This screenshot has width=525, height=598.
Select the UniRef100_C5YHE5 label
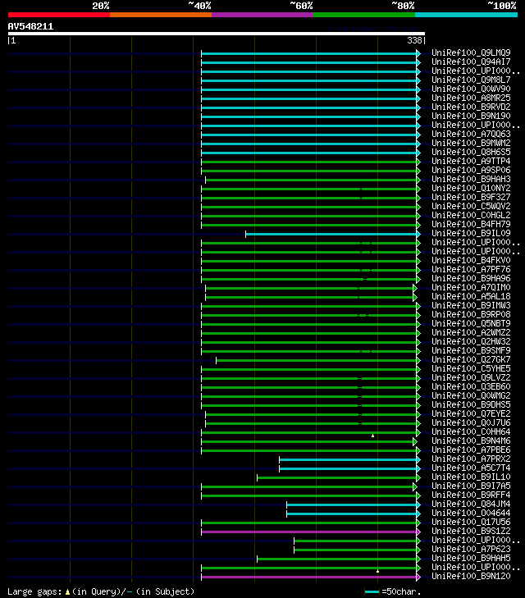[x=471, y=369]
